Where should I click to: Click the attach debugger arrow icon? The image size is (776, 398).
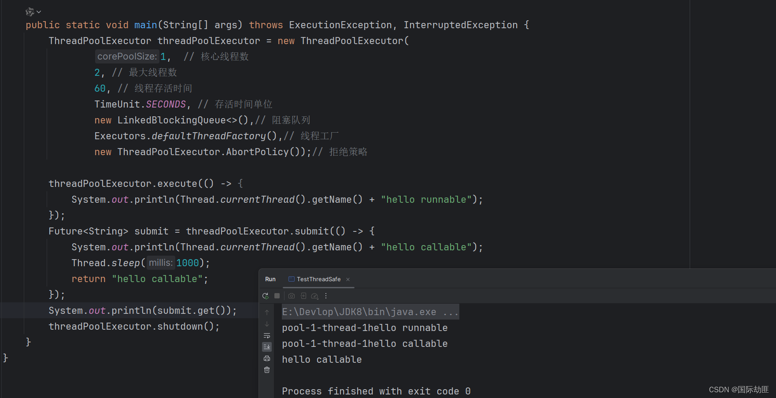303,296
